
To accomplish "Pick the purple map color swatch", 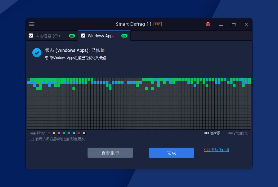I will click(59, 133).
